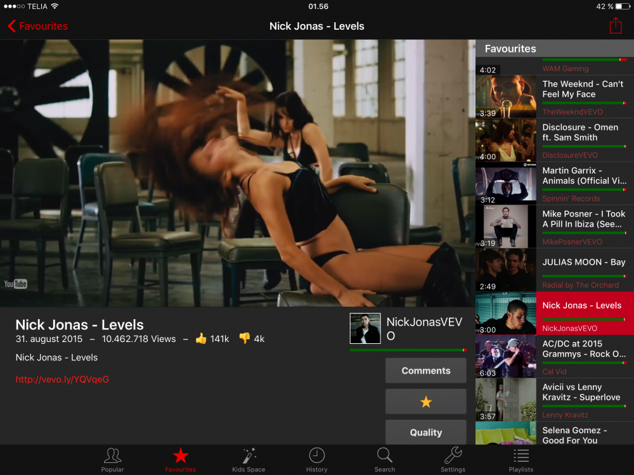Open AC/DC at 2015 Grammys video
The height and width of the screenshot is (475, 634).
point(555,356)
